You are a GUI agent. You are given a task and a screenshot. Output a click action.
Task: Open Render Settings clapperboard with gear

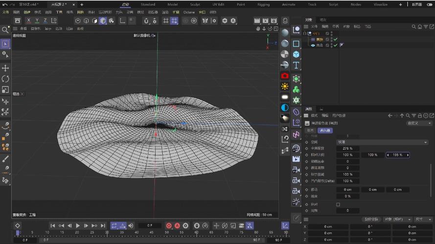click(x=274, y=21)
